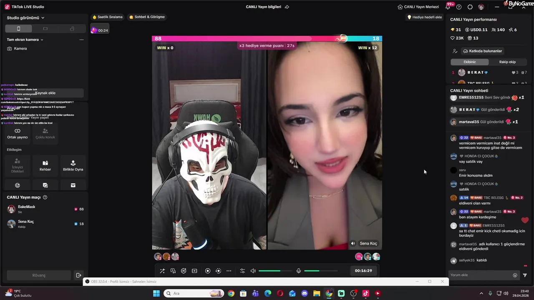Viewport: 534px width, 300px height.
Task: Adjust the microphone volume slider
Action: point(321,271)
